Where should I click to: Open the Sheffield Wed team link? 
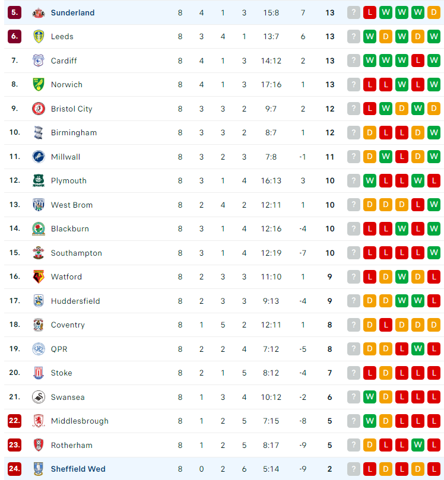(78, 469)
